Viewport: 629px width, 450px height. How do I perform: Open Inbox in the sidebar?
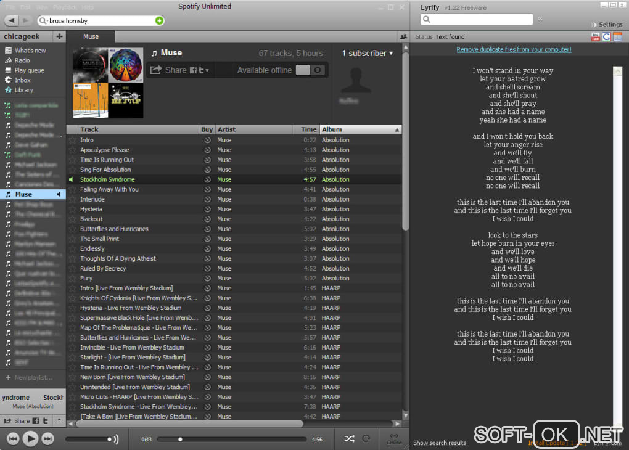click(x=22, y=80)
